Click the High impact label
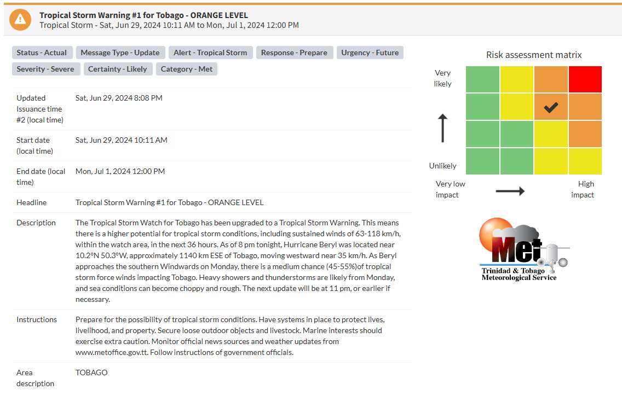 pyautogui.click(x=583, y=189)
